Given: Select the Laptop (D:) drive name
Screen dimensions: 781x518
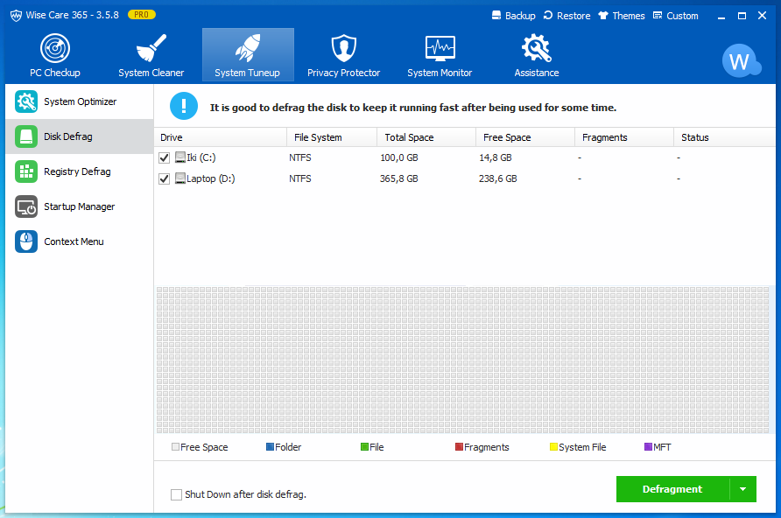Looking at the screenshot, I should point(211,178).
